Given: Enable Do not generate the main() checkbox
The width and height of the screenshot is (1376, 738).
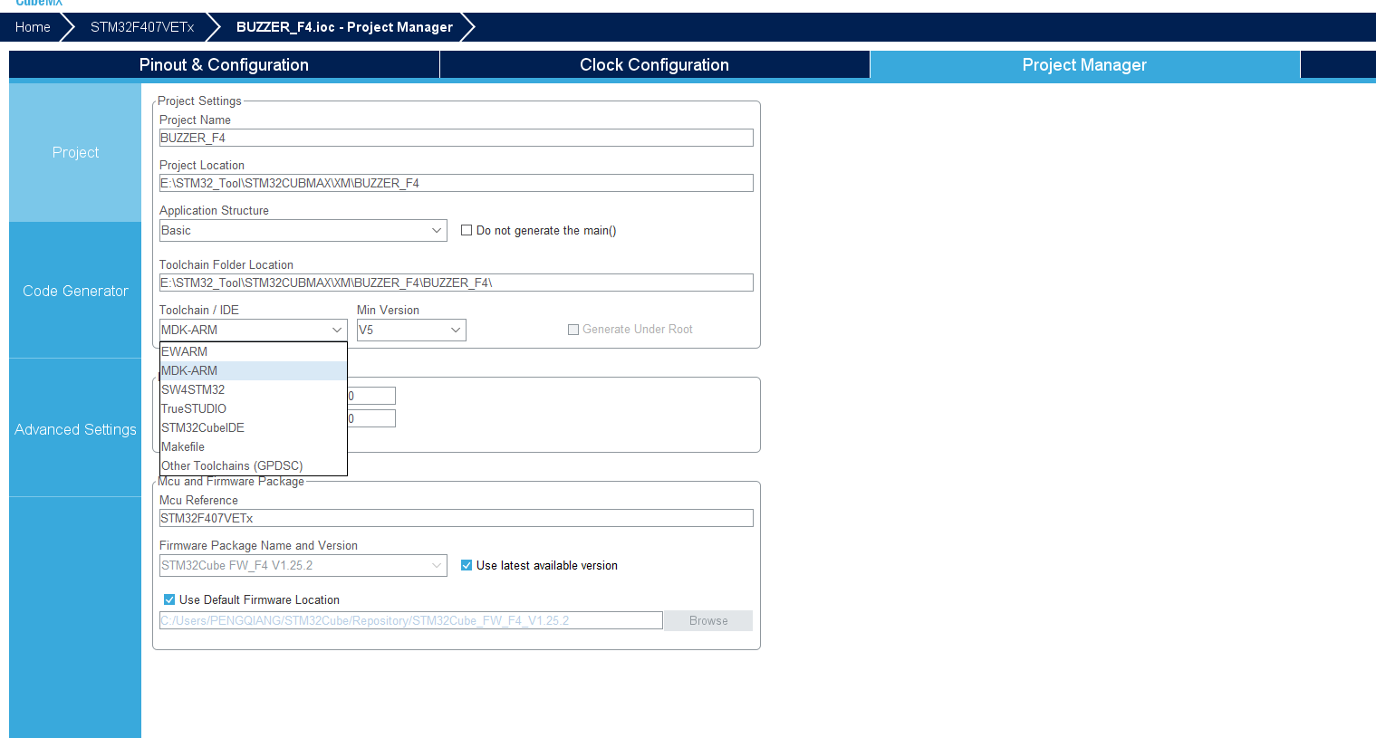Looking at the screenshot, I should point(467,230).
